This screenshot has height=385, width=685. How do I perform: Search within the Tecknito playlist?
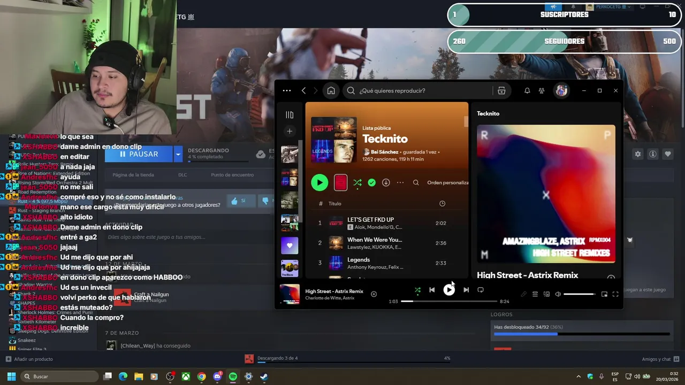tap(416, 182)
